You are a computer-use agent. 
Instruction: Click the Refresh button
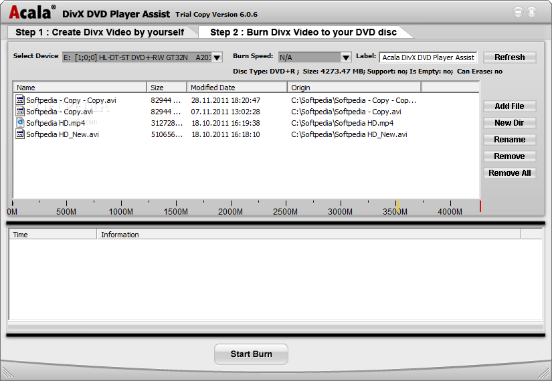pyautogui.click(x=509, y=57)
